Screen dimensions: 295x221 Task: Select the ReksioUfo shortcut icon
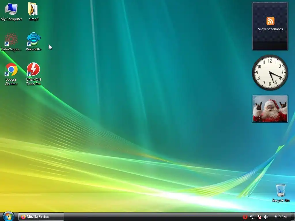tap(33, 42)
